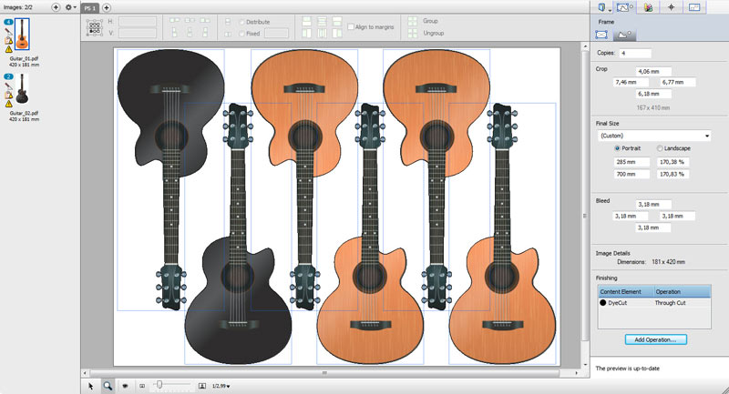The width and height of the screenshot is (729, 394).
Task: Enable Align to margins checkbox
Action: tap(351, 27)
